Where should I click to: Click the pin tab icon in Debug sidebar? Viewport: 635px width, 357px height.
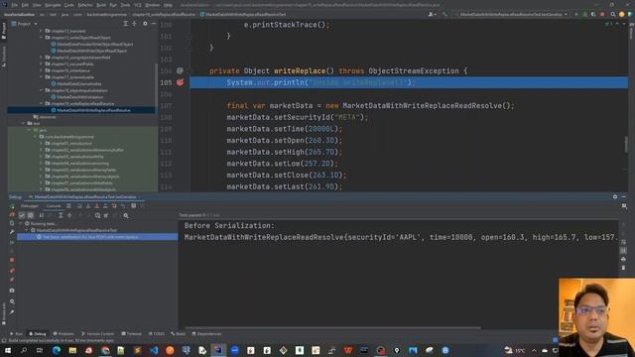(12, 312)
